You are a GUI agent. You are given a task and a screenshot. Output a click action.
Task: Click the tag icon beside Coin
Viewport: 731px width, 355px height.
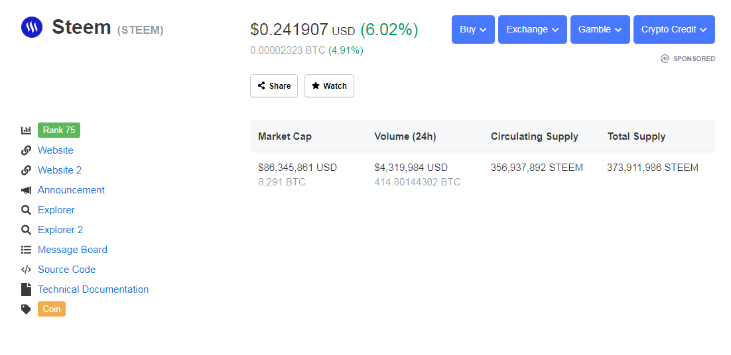coord(26,309)
